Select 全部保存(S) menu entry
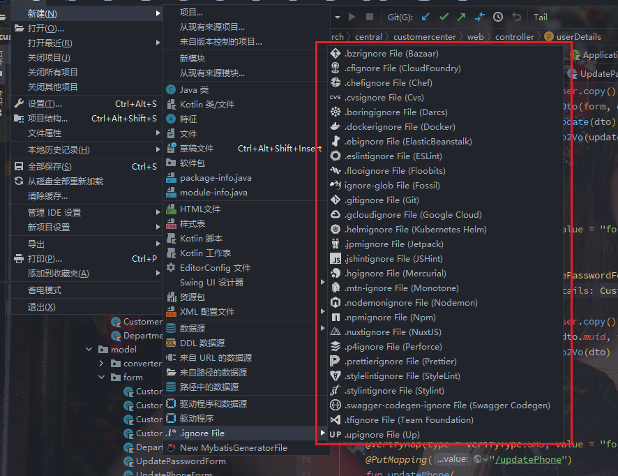Screen dimensions: 618x476 point(86,166)
